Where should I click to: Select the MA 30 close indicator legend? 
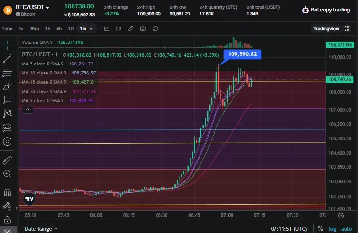pyautogui.click(x=59, y=91)
